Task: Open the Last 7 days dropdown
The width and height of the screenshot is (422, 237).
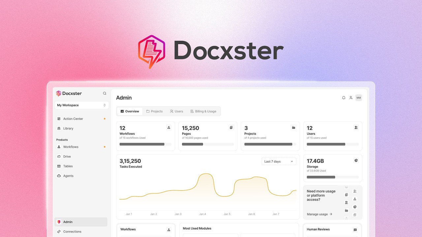Action: click(x=279, y=161)
